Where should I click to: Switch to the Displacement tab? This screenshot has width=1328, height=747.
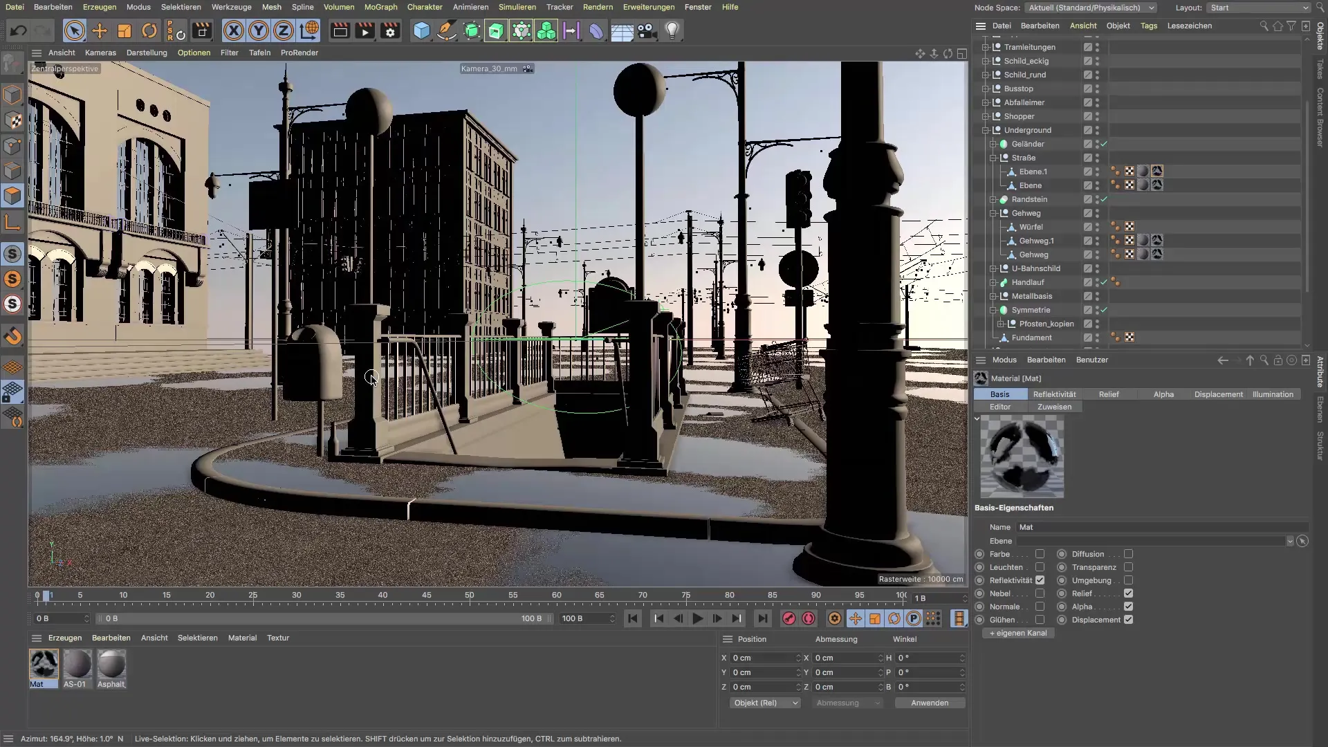pyautogui.click(x=1218, y=394)
